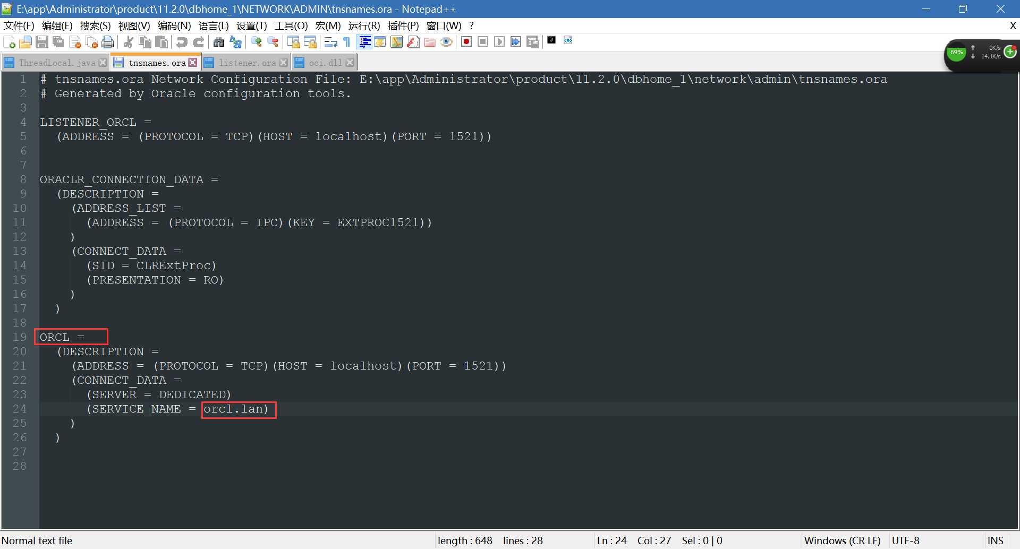Viewport: 1020px width, 549px height.
Task: Copy selection using toolbar icon
Action: coord(144,42)
